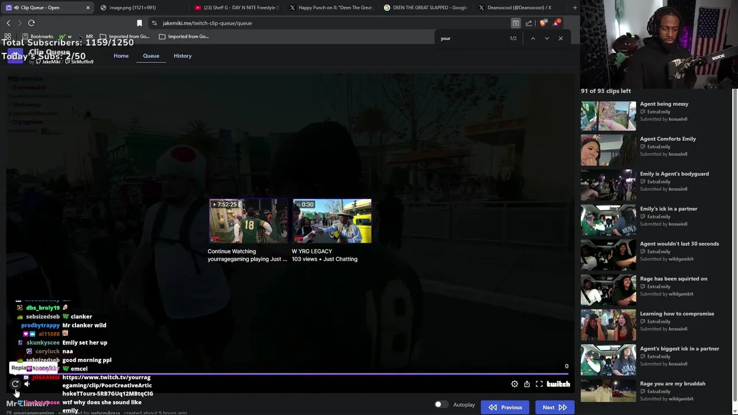Open a new browser tab
This screenshot has height=415, width=738.
pyautogui.click(x=574, y=7)
